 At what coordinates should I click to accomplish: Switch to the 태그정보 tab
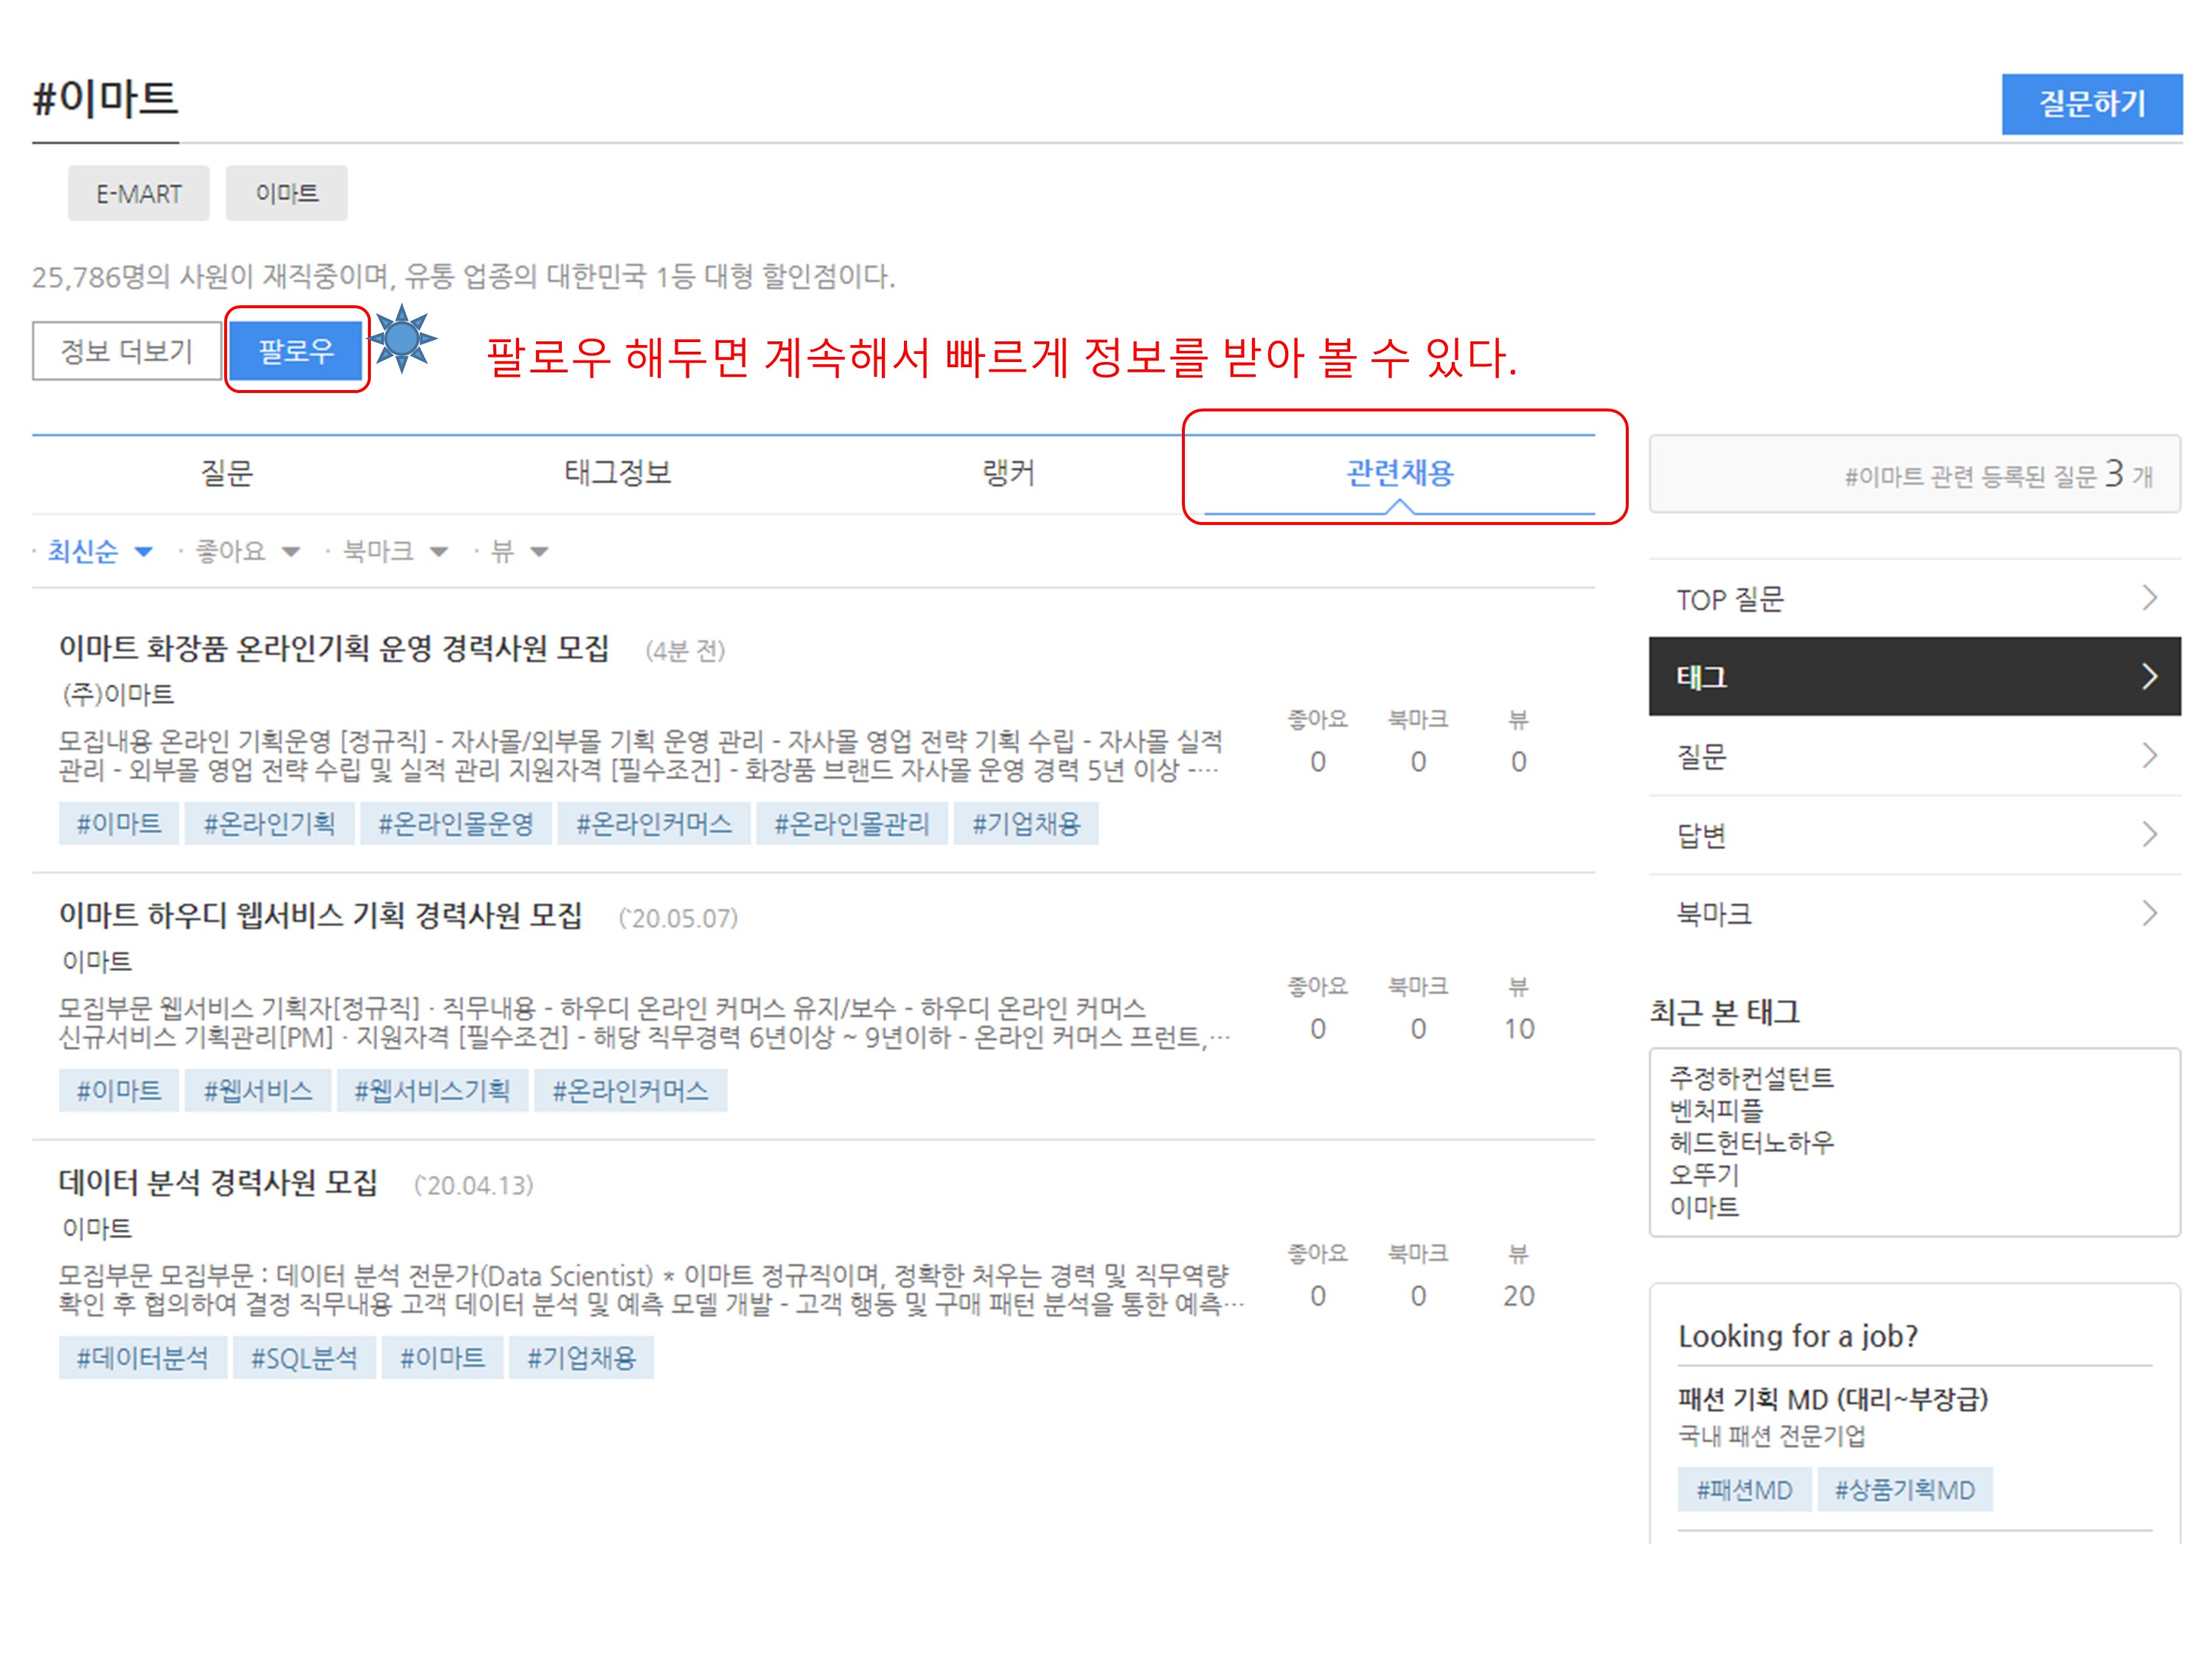click(617, 472)
